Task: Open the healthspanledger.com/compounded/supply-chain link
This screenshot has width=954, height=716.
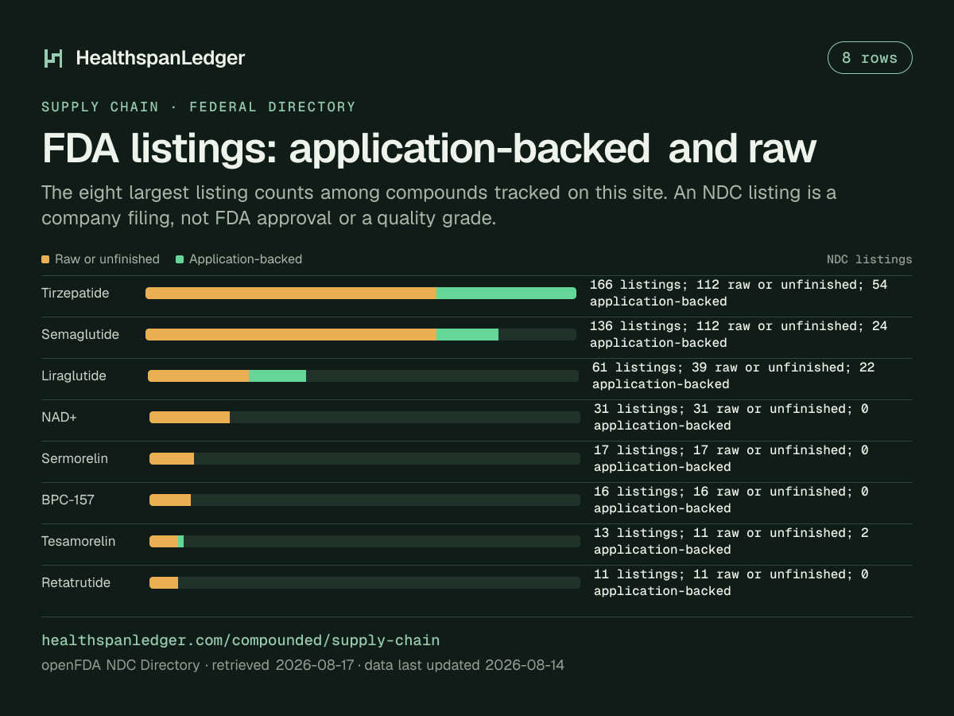Action: pyautogui.click(x=240, y=640)
